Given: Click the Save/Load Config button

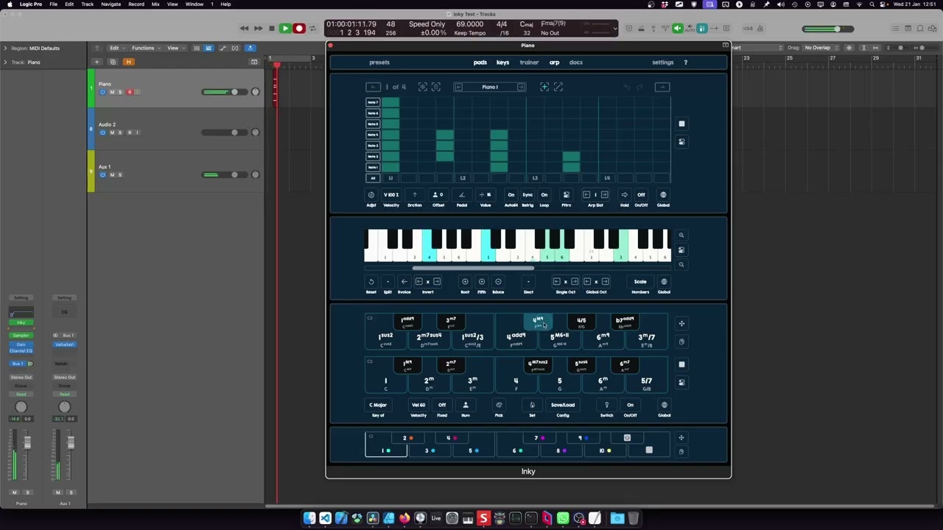Looking at the screenshot, I should click(563, 405).
